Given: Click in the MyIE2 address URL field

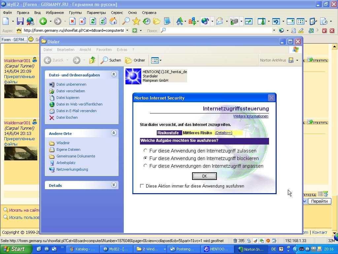Looking at the screenshot, I should pyautogui.click(x=74, y=30).
